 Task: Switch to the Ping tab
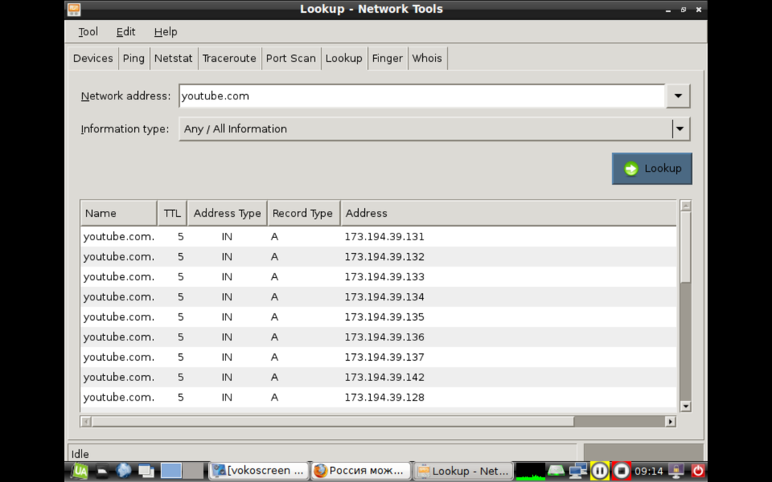(x=133, y=59)
